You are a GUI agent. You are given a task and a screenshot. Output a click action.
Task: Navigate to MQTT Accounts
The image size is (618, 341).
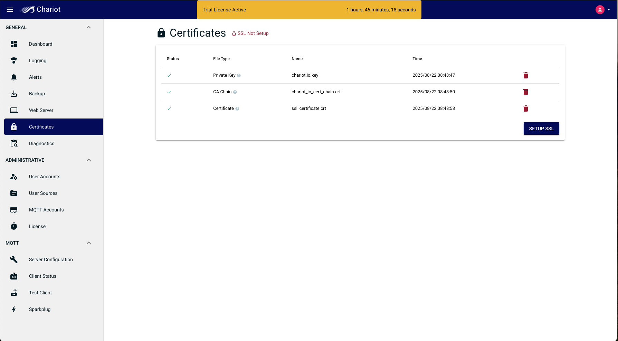click(x=46, y=210)
